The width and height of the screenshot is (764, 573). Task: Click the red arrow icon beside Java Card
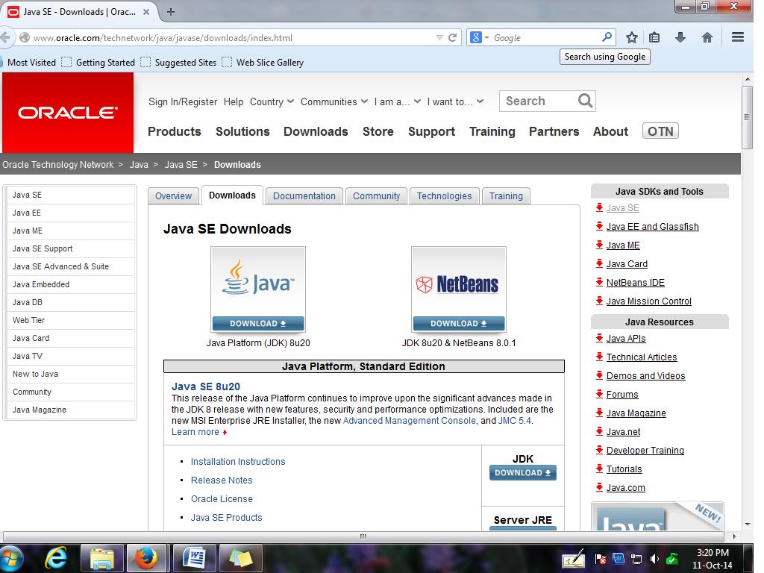[x=599, y=263]
